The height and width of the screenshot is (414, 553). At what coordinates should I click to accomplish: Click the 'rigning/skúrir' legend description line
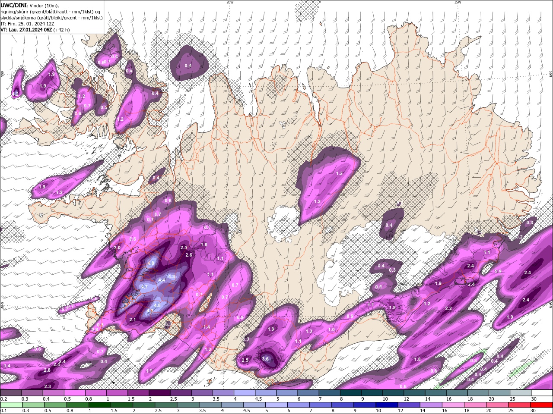(51, 12)
